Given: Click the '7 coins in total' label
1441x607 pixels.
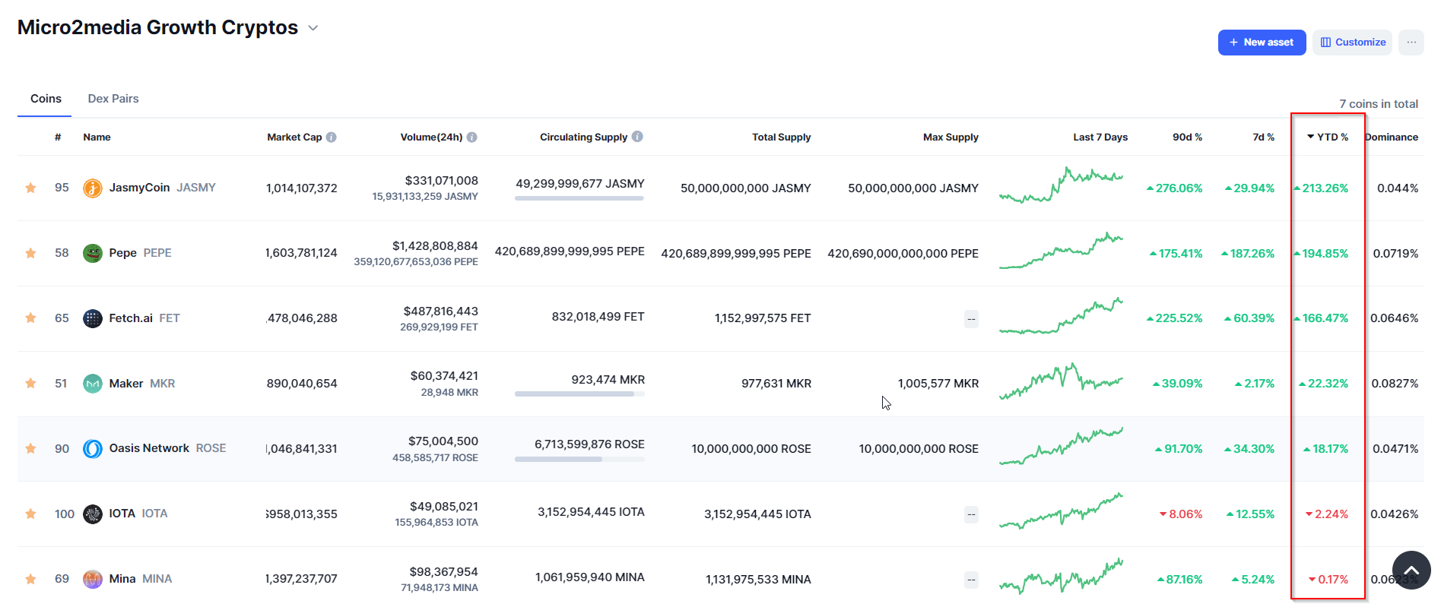Looking at the screenshot, I should point(1379,104).
